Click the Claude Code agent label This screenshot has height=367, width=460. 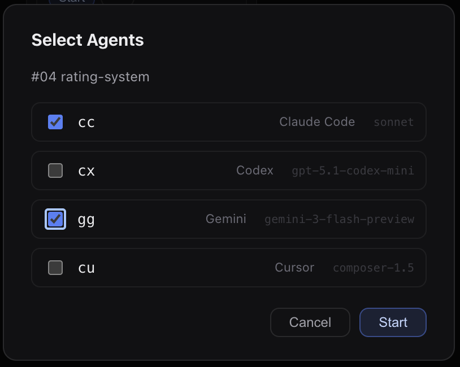pyautogui.click(x=317, y=122)
